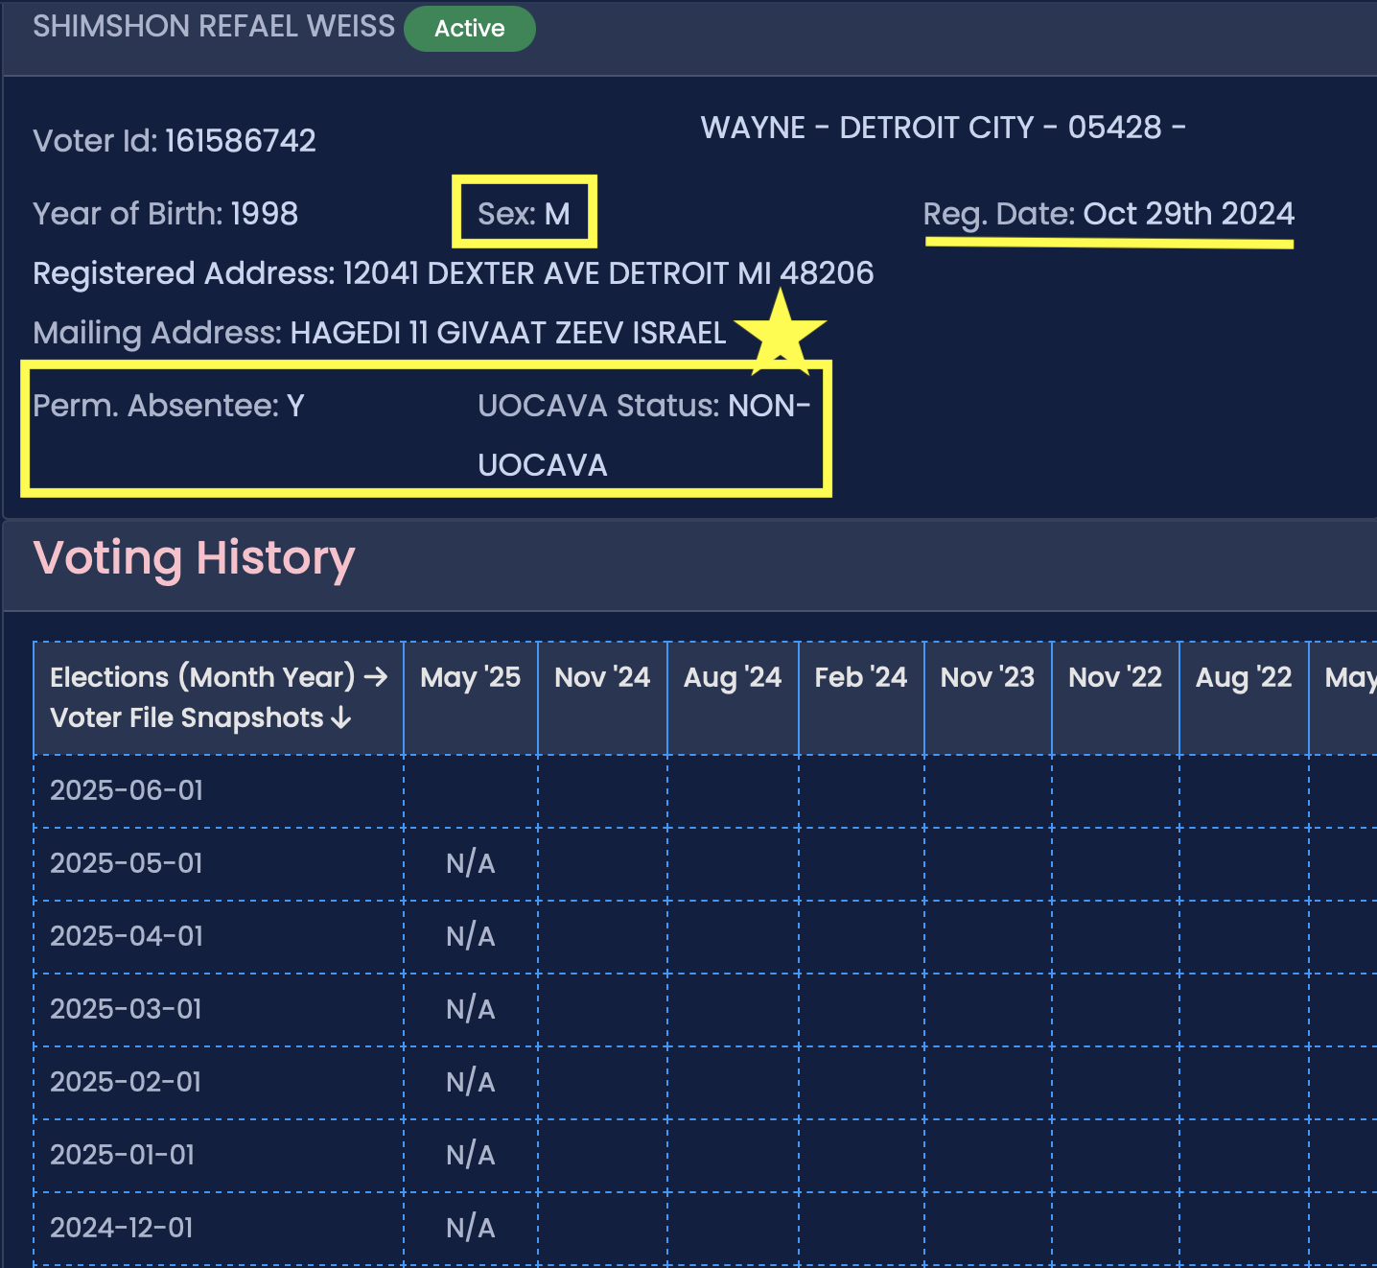The image size is (1377, 1268).
Task: Click the UOCAVA Status NON-UOCAVA value
Action: (x=644, y=435)
